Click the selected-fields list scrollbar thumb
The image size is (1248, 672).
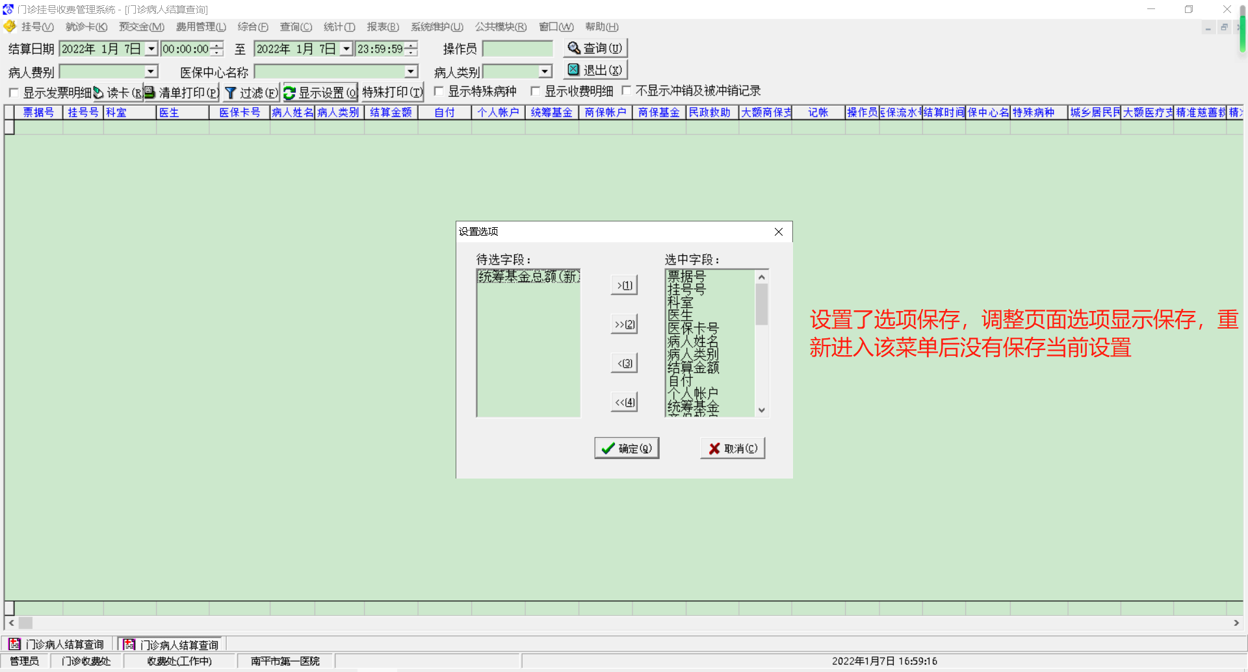[x=762, y=305]
